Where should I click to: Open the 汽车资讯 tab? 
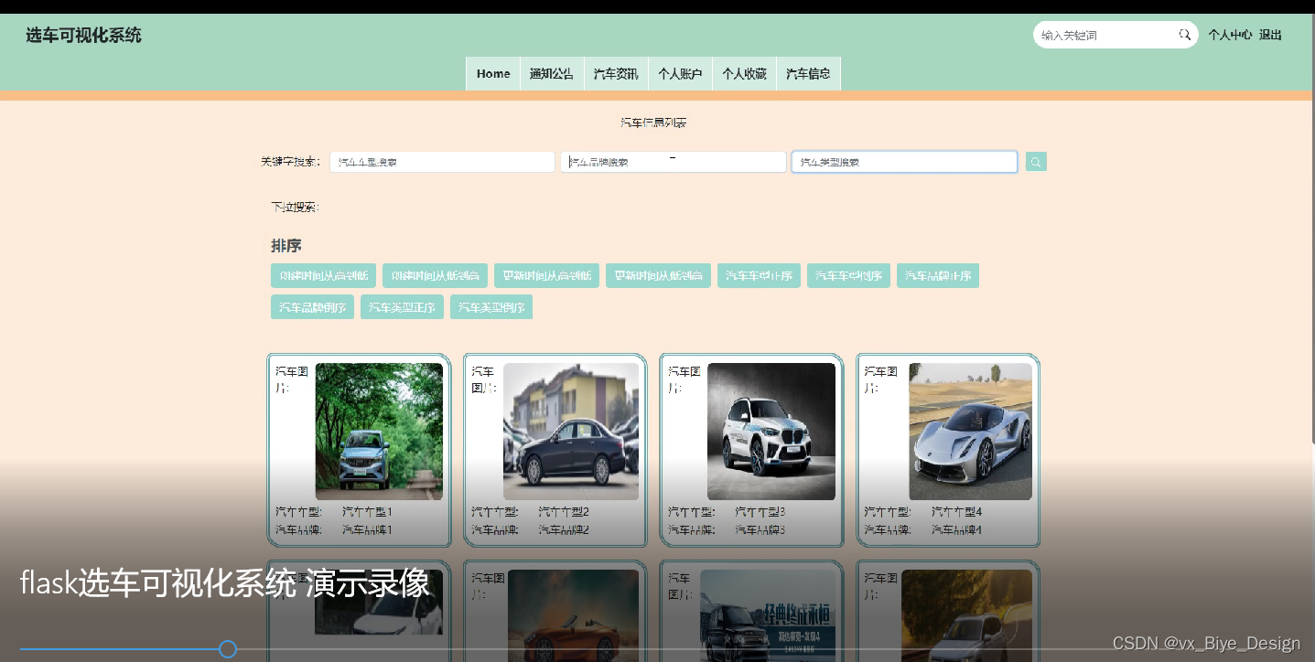[x=616, y=74]
